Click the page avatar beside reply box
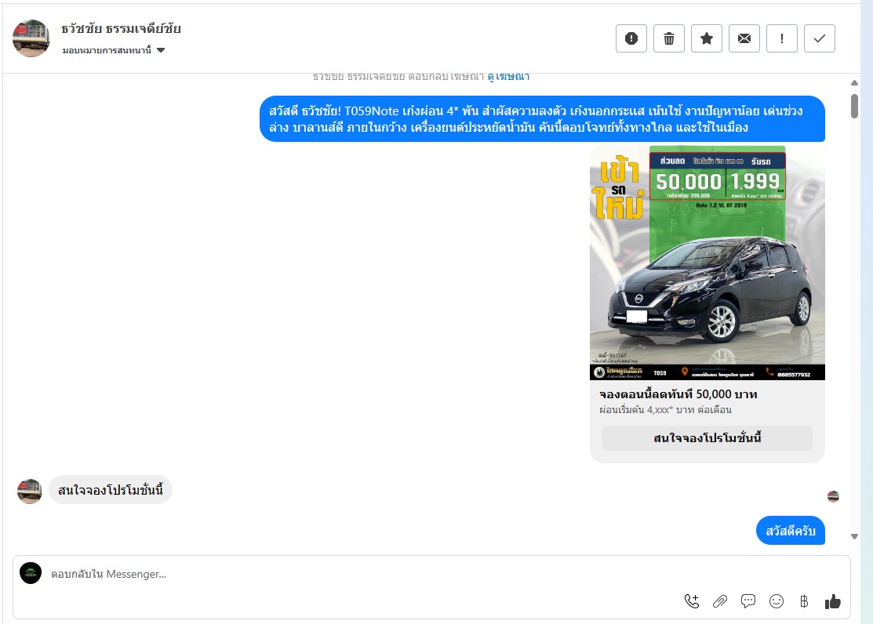The height and width of the screenshot is (624, 873). pyautogui.click(x=31, y=573)
